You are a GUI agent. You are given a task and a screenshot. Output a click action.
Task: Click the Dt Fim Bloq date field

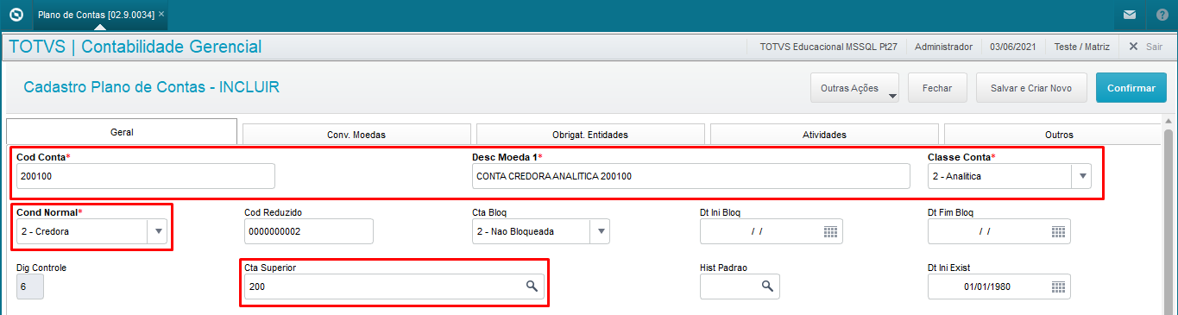coord(999,231)
